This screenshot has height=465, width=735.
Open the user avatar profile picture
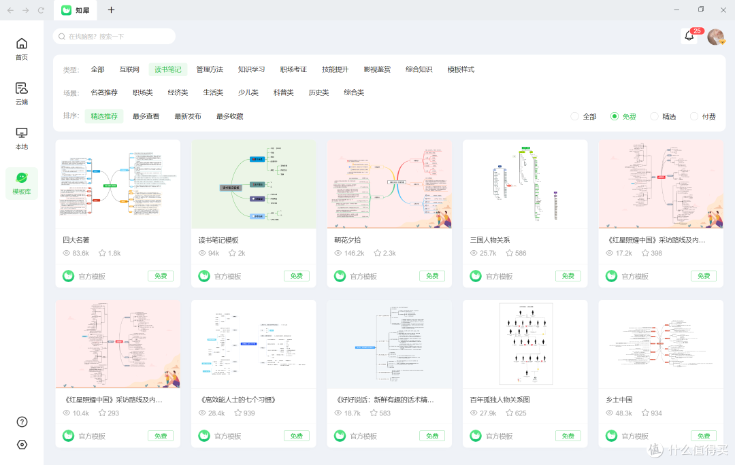click(716, 37)
